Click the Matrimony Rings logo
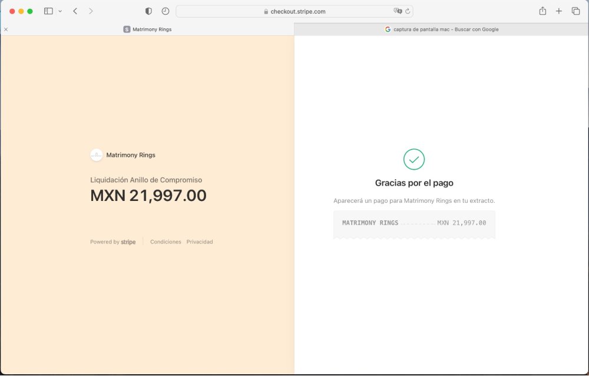 pos(97,155)
